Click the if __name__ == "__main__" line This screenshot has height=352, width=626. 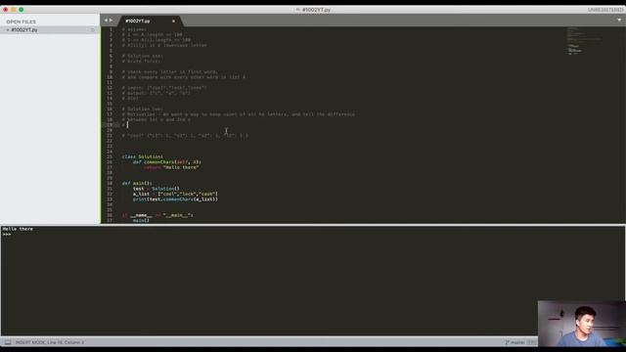[157, 215]
